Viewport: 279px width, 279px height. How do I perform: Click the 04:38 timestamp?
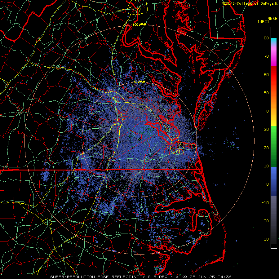[x=225, y=277]
